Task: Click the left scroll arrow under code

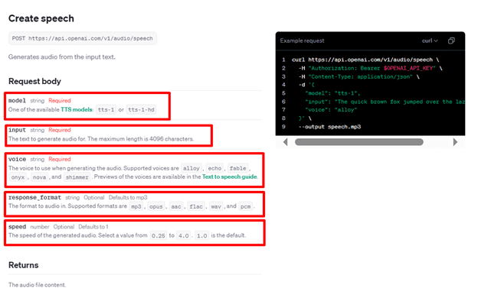Action: coord(285,142)
